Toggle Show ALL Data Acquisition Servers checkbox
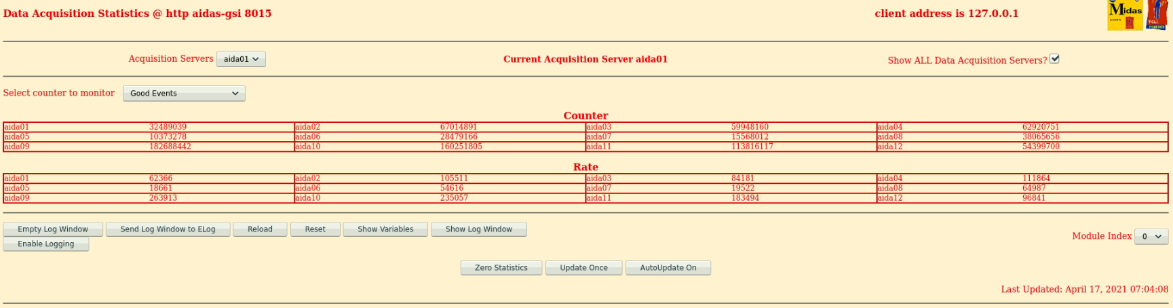The width and height of the screenshot is (1173, 308). (1054, 59)
